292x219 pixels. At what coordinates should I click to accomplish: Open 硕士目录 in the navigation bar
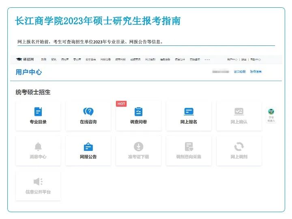(x=91, y=59)
